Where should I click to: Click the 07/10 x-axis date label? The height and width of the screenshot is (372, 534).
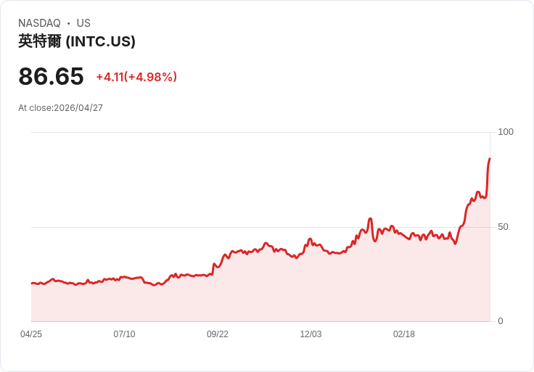pyautogui.click(x=124, y=334)
